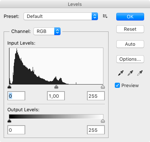Click the Auto button
Viewport: 150px width, 142px height.
pyautogui.click(x=130, y=44)
